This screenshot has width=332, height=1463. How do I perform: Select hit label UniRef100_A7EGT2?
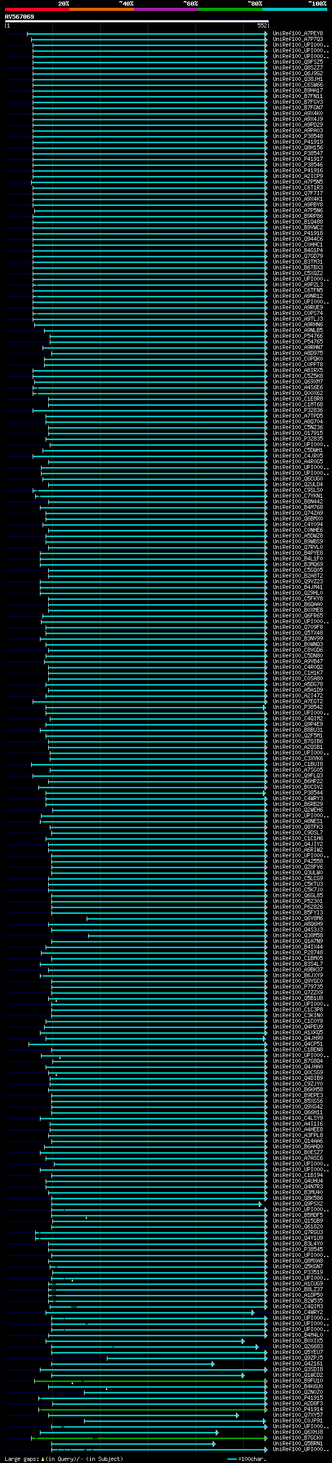pos(298,701)
